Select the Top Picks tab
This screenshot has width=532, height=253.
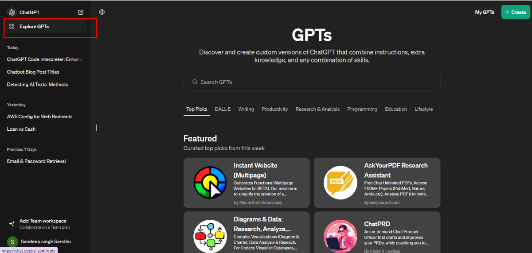pyautogui.click(x=197, y=109)
